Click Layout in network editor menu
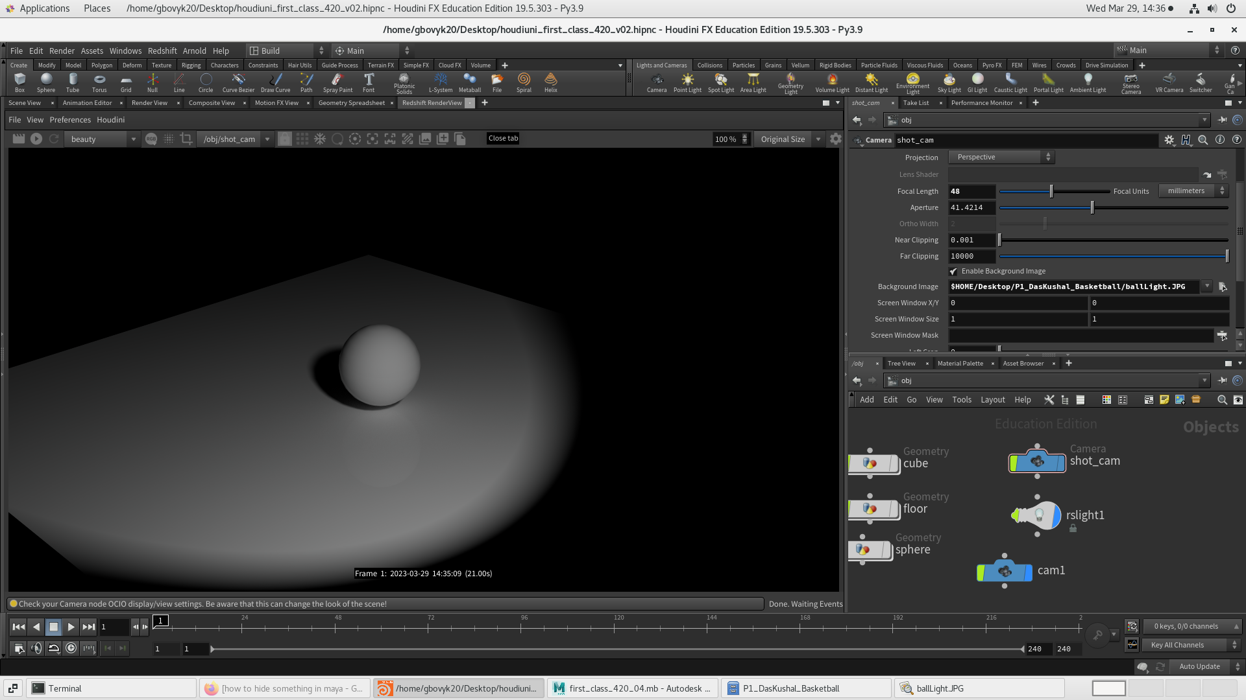 [992, 400]
